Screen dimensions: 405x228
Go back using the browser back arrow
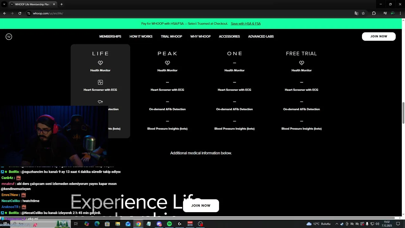[4, 13]
